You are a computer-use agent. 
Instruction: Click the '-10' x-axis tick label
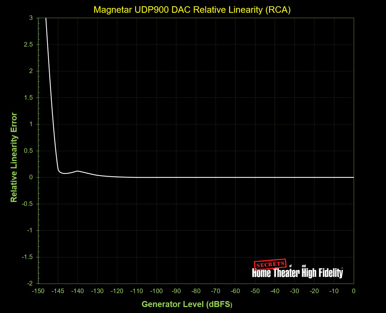(334, 291)
